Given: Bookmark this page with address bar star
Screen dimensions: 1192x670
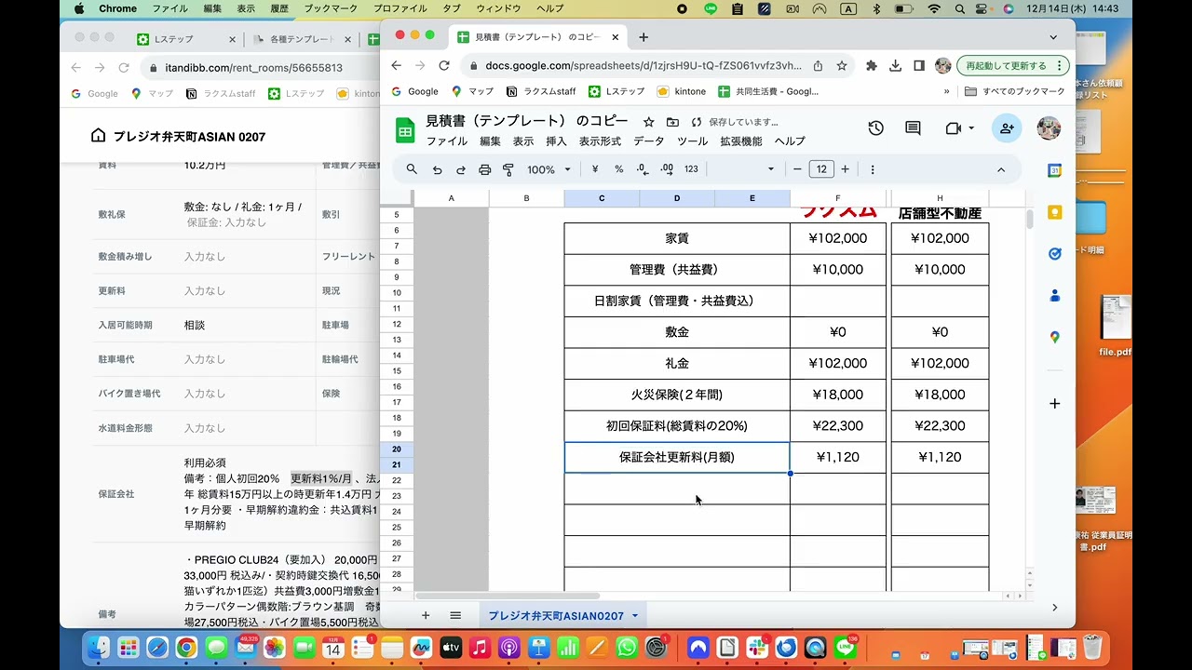Looking at the screenshot, I should 842,66.
